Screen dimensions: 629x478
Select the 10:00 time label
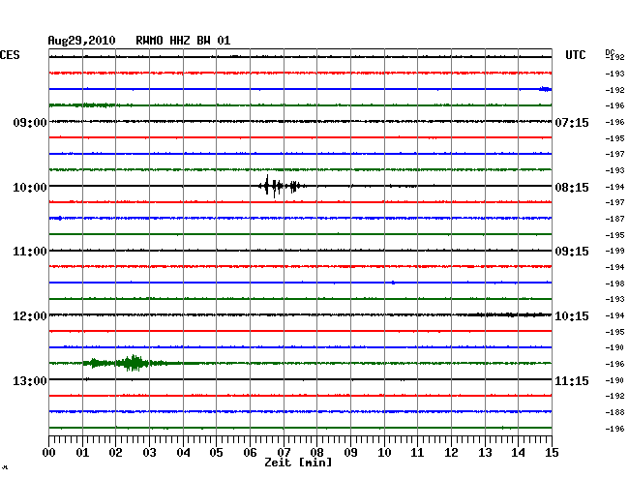(x=30, y=188)
